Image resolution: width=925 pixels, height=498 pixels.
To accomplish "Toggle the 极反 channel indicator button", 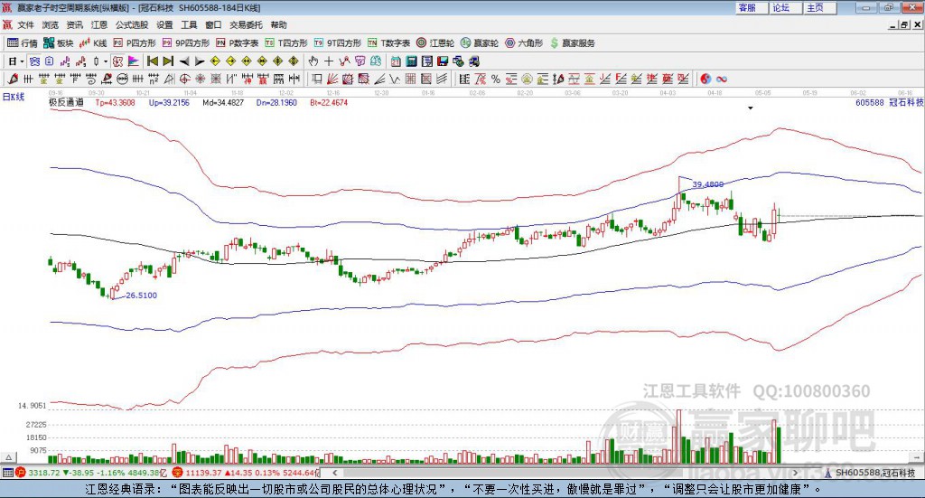I will (118, 61).
